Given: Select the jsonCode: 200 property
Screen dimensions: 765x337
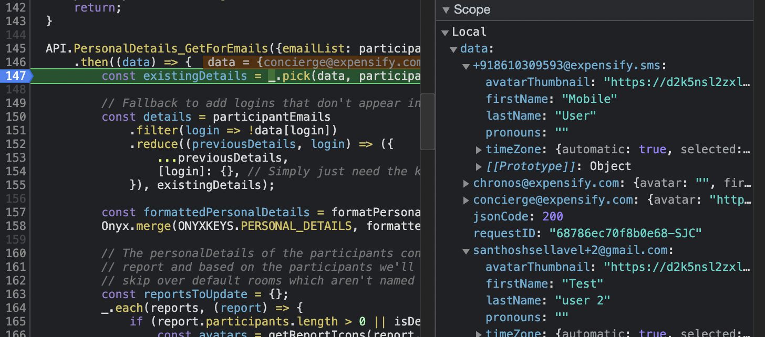Looking at the screenshot, I should point(518,216).
